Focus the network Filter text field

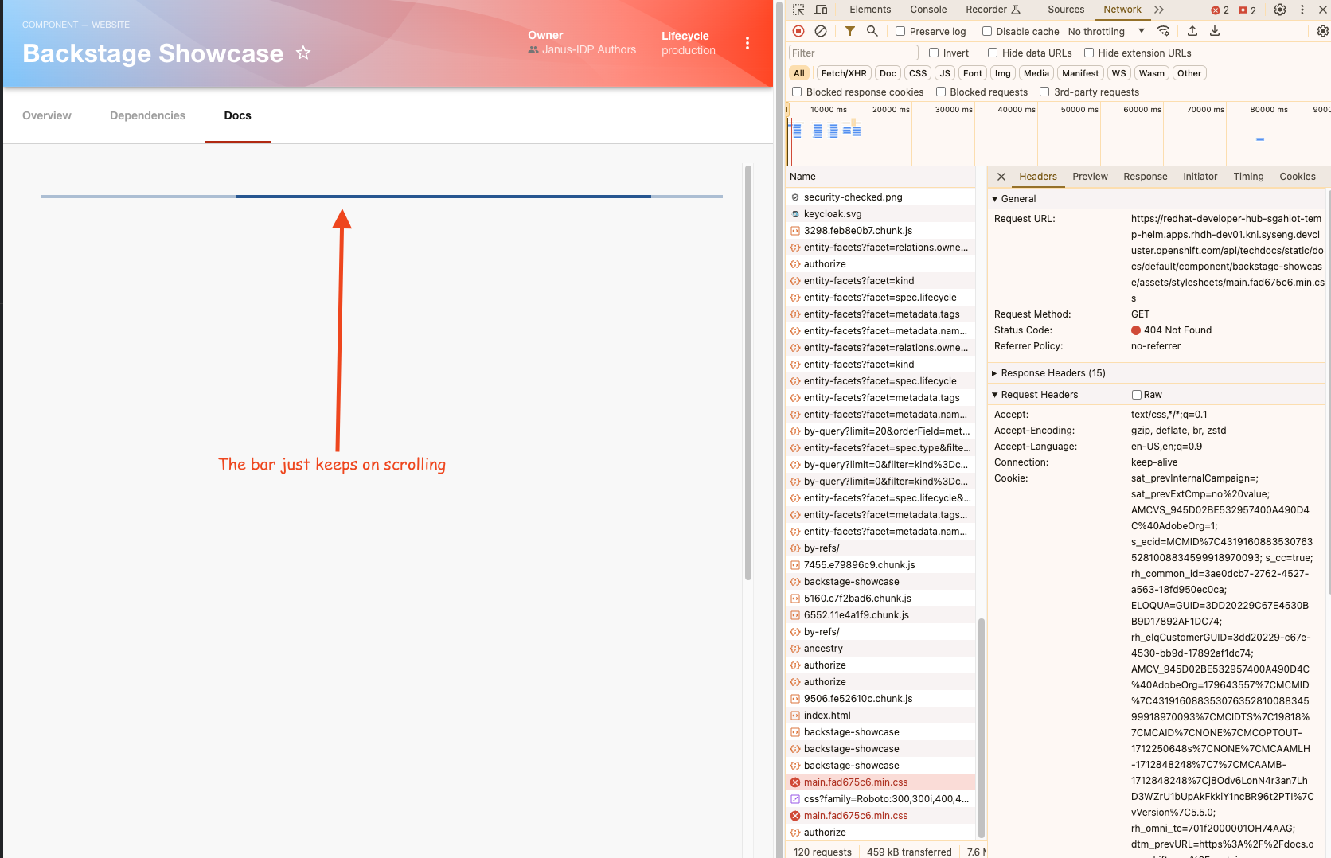[853, 53]
